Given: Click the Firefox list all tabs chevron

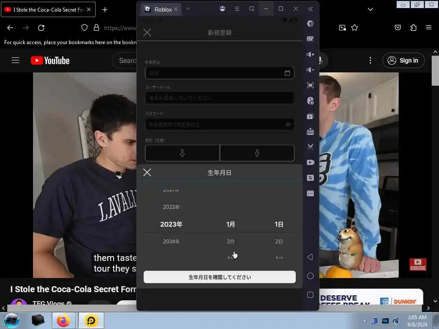Looking at the screenshot, I should (370, 9).
